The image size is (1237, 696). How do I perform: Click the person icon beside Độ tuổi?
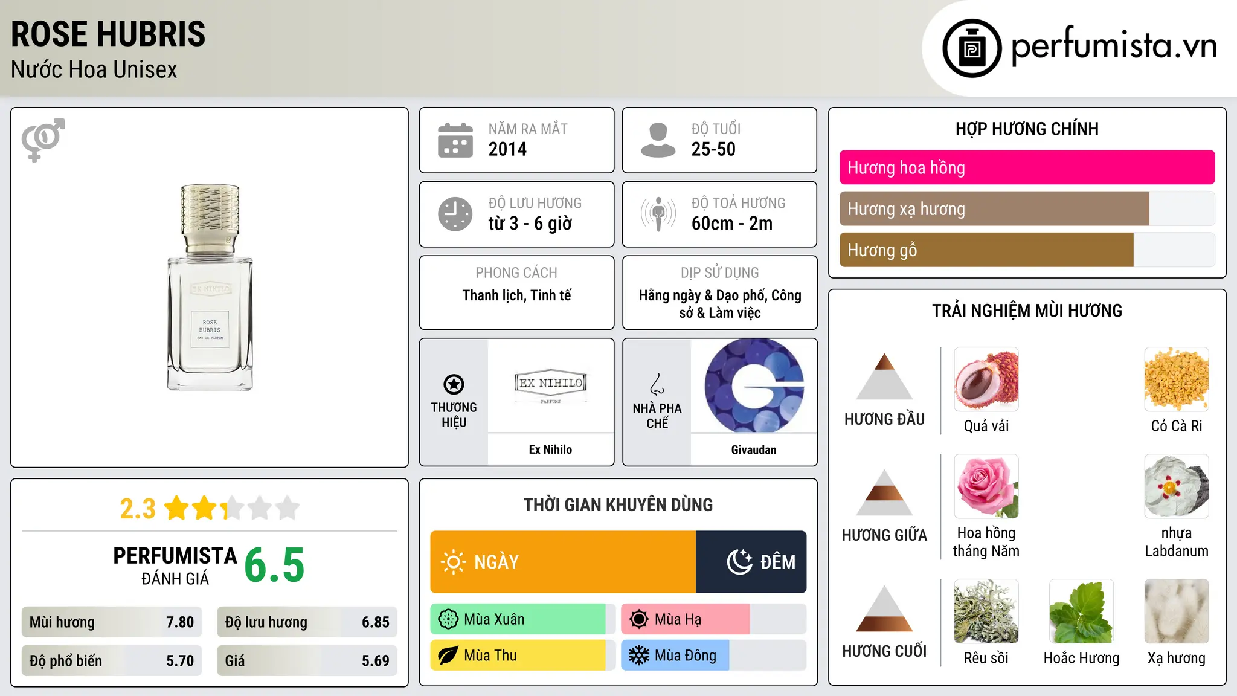[658, 140]
